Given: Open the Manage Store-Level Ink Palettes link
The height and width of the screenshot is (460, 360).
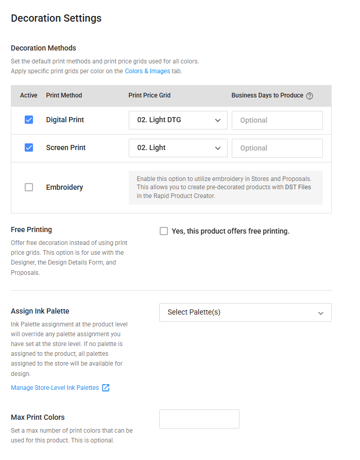Looking at the screenshot, I should 55,388.
